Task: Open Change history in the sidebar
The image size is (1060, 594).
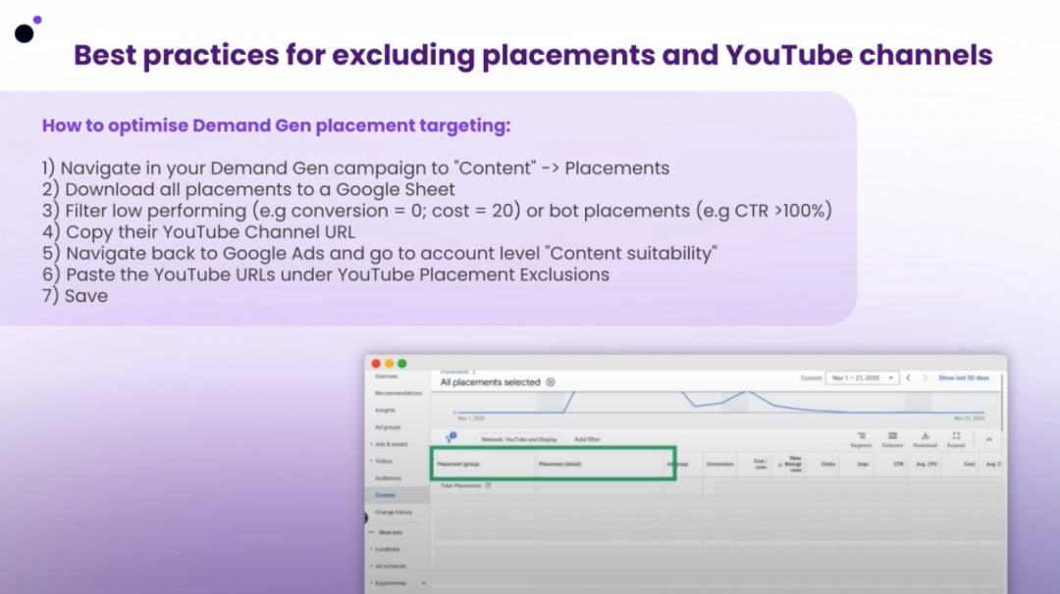Action: [394, 513]
